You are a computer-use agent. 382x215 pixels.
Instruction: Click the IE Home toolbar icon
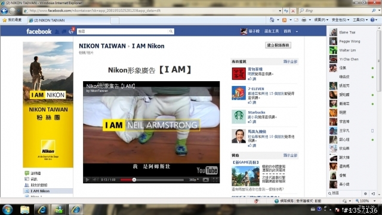pos(272,20)
